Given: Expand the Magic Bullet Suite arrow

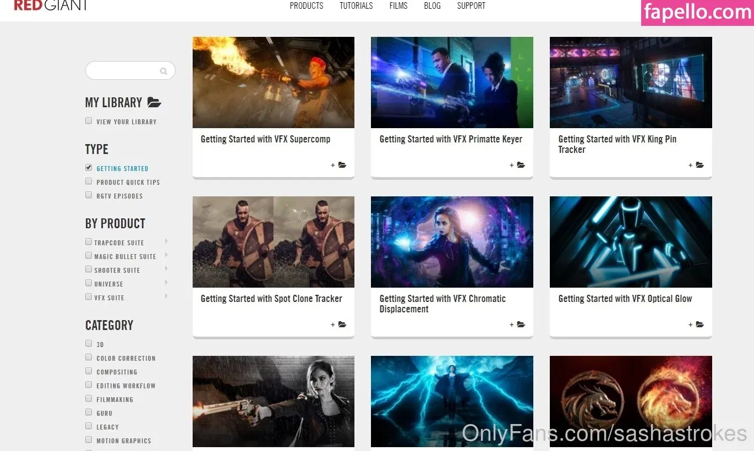Looking at the screenshot, I should tap(166, 255).
